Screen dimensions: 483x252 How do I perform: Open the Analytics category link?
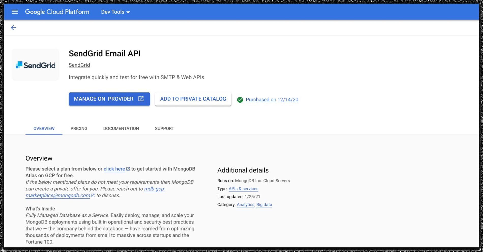coord(246,205)
